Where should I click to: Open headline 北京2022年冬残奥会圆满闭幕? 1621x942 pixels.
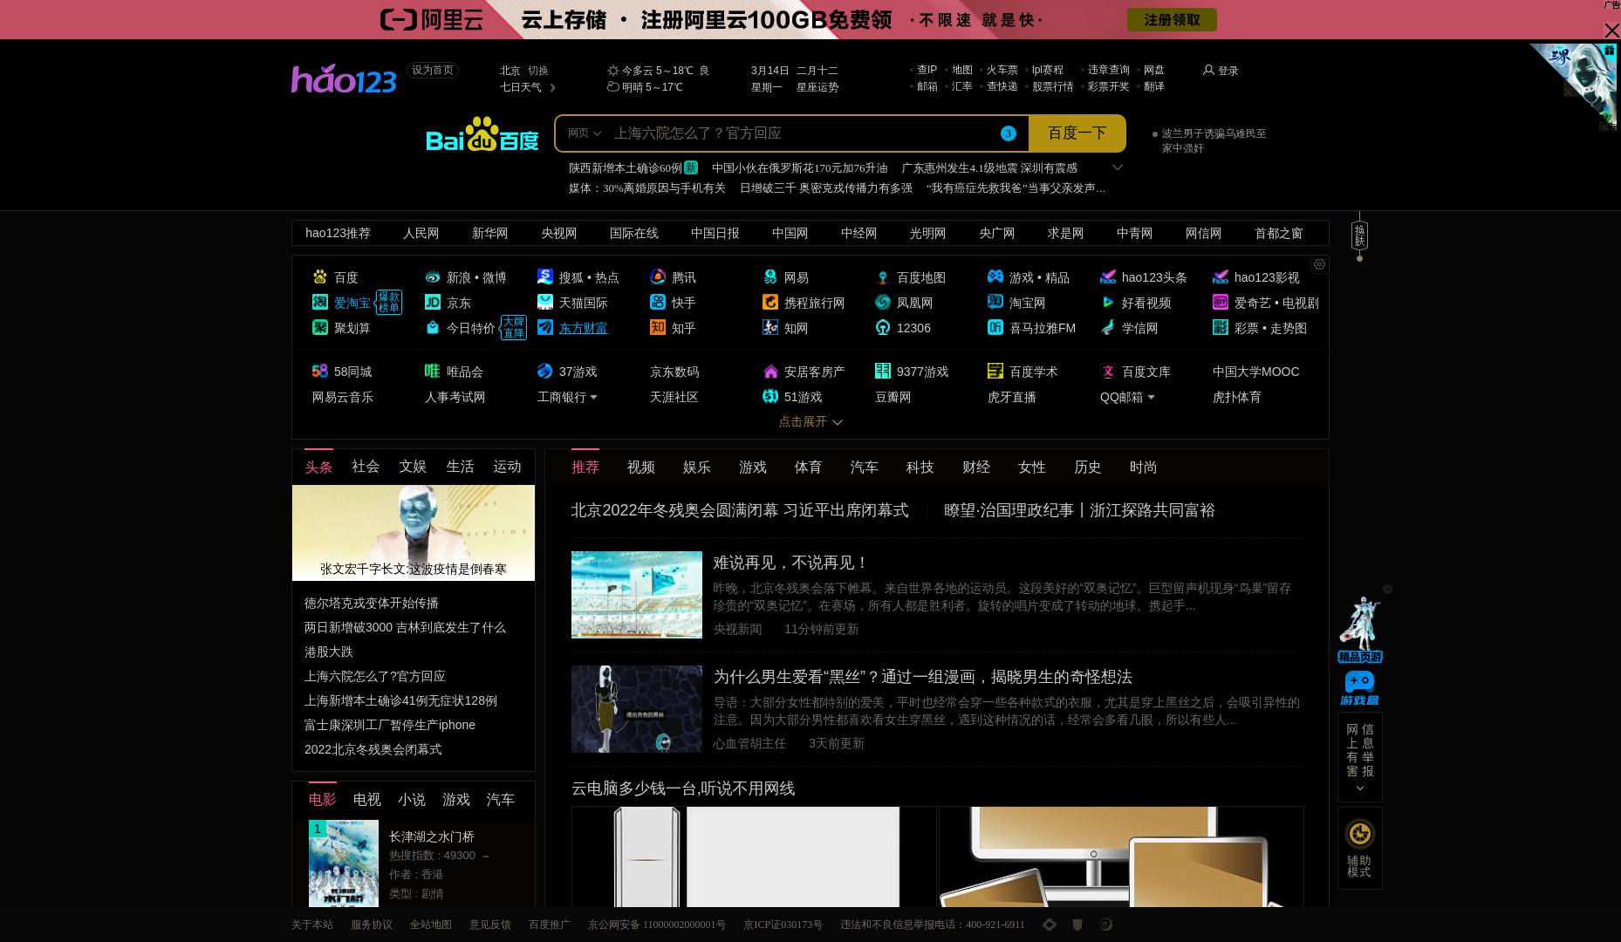tap(740, 510)
